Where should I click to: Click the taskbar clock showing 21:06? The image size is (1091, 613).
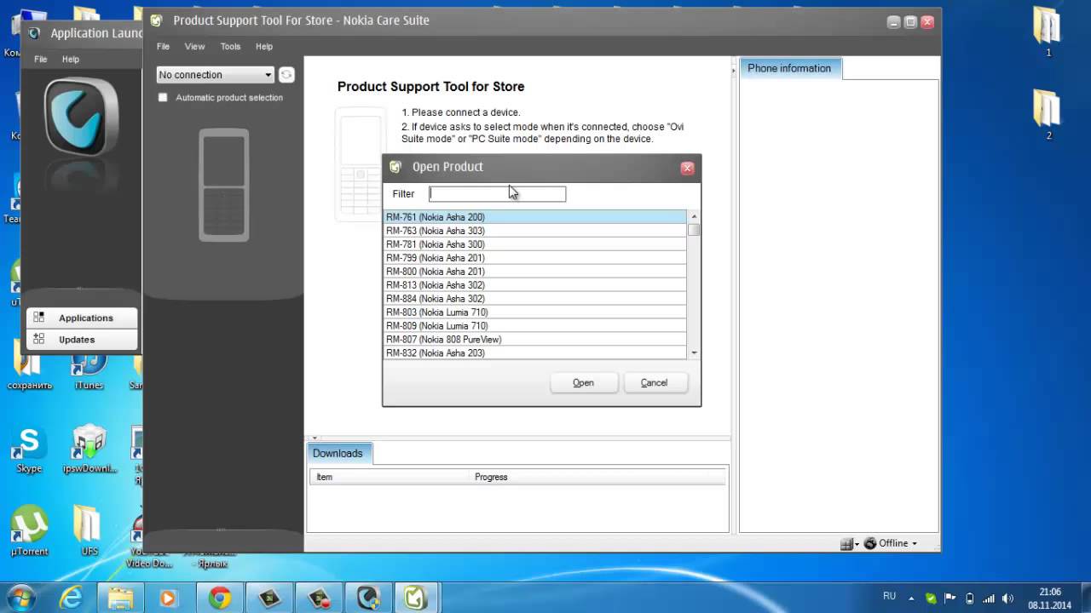pos(1049,598)
